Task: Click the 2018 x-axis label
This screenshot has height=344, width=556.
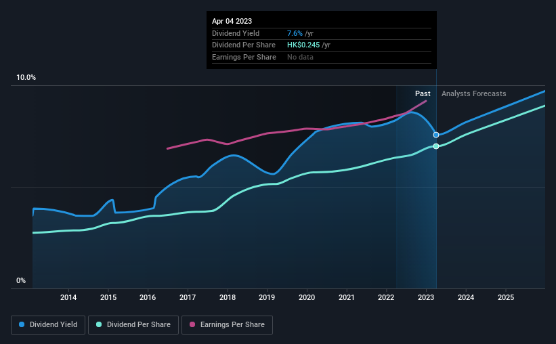Action: pyautogui.click(x=228, y=297)
